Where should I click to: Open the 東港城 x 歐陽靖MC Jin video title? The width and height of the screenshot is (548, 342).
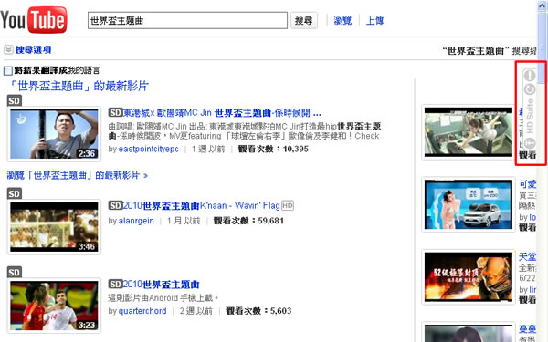tap(222, 113)
